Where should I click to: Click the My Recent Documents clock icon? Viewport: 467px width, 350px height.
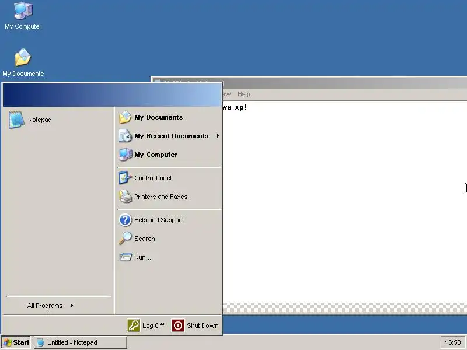(125, 136)
